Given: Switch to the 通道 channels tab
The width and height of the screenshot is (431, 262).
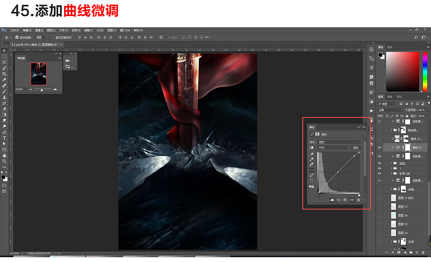Looking at the screenshot, I should pyautogui.click(x=390, y=97).
